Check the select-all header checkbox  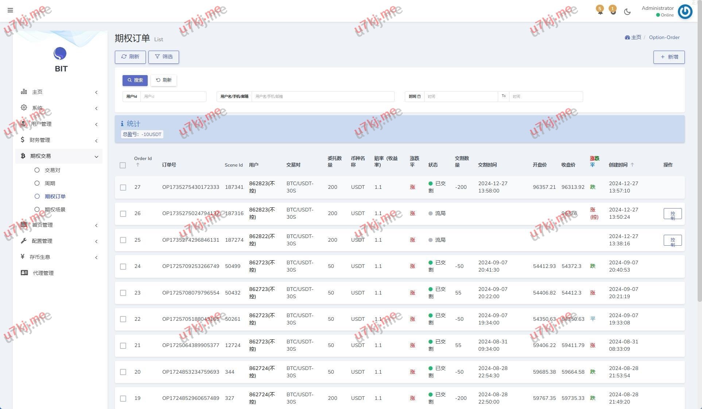coord(123,165)
